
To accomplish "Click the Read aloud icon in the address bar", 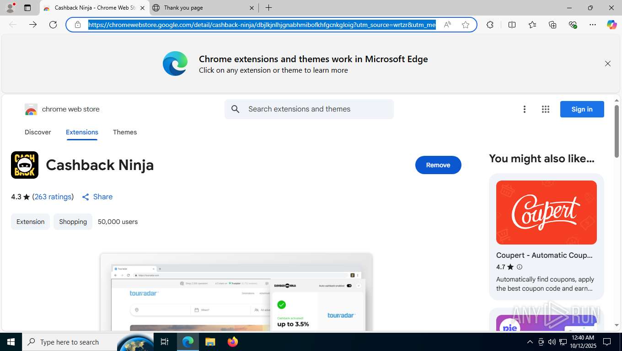I will [447, 25].
